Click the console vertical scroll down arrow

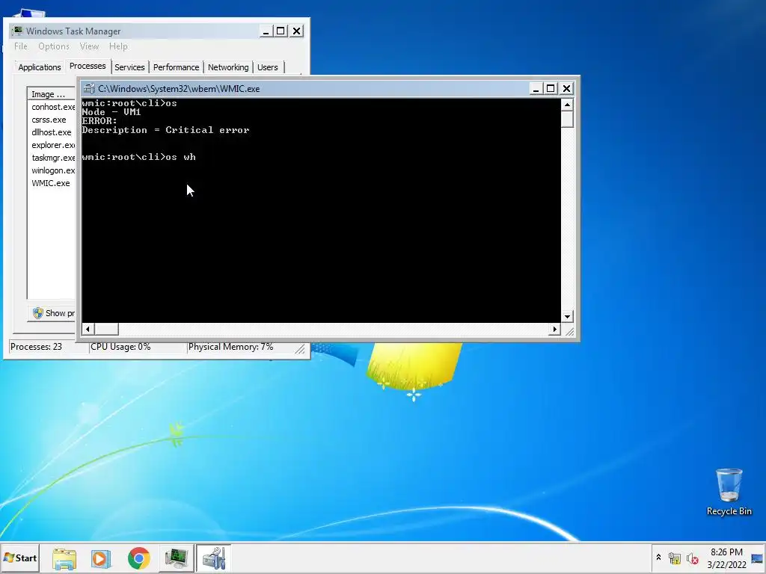click(567, 316)
